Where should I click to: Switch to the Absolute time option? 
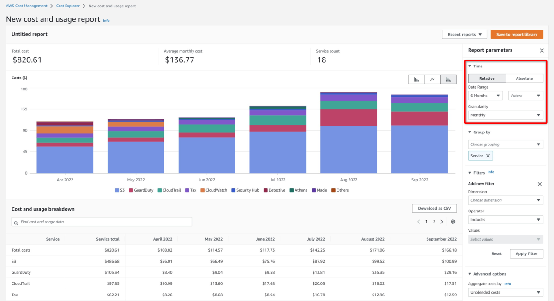(x=524, y=78)
